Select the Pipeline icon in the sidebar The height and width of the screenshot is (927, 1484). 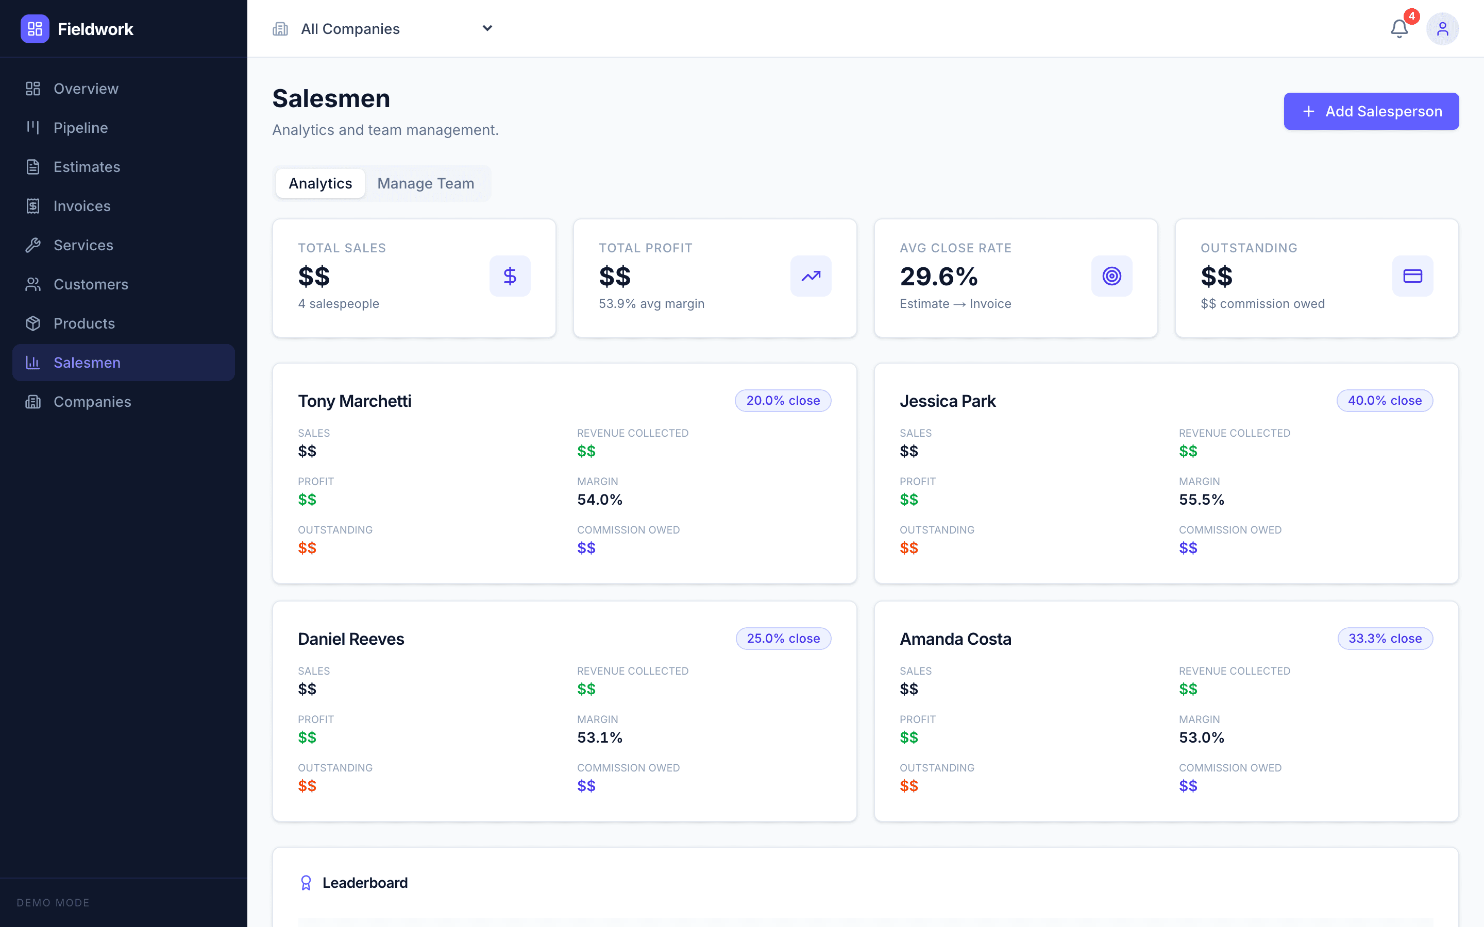point(33,128)
